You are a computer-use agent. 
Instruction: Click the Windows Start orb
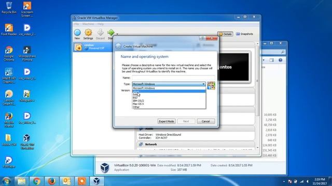[6, 181]
